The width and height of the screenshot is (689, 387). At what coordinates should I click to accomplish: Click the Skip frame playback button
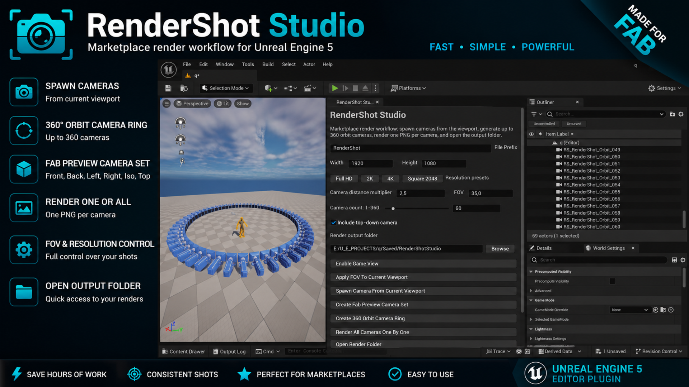click(345, 88)
